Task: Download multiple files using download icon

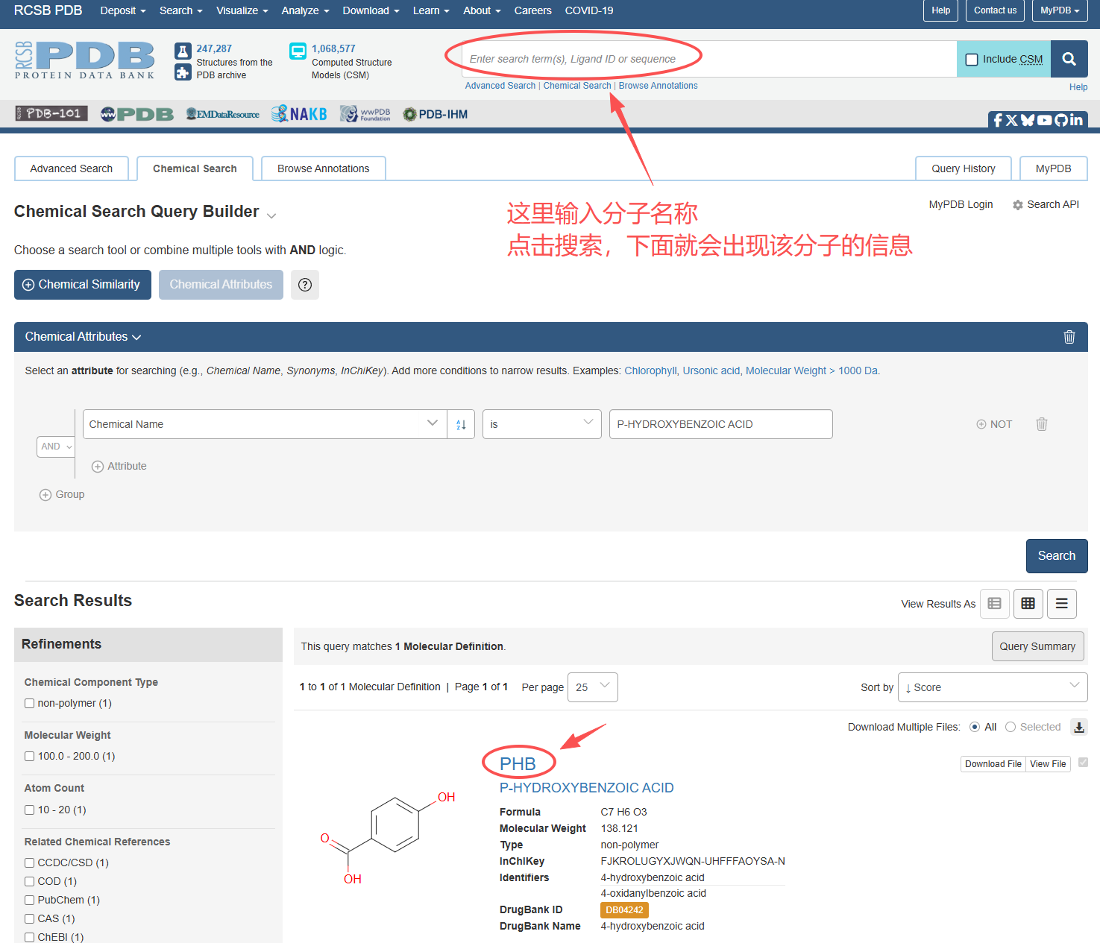Action: [1078, 728]
